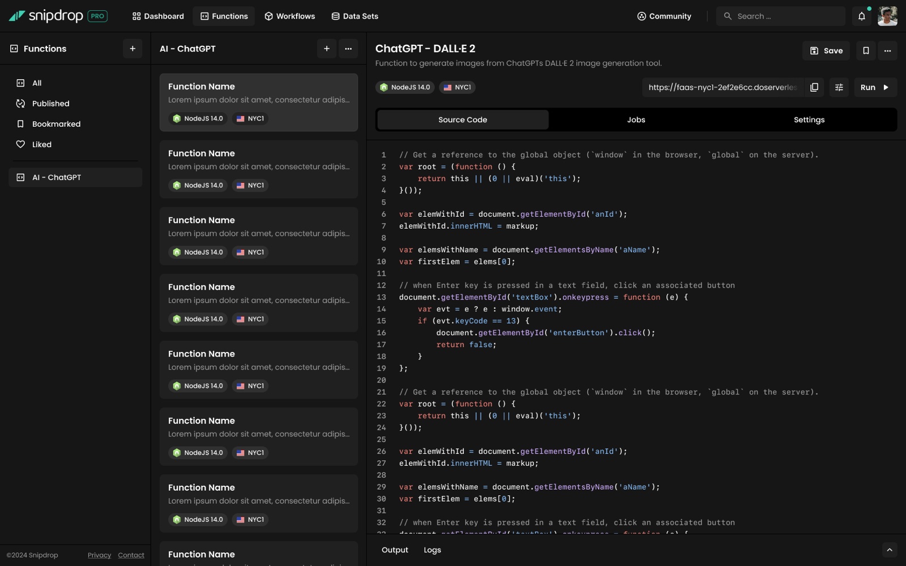Click code line number 13
Viewport: 906px width, 566px height.
coord(382,297)
